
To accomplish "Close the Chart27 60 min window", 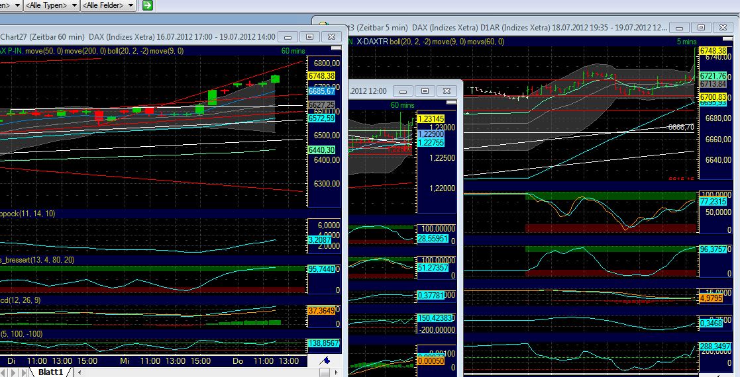I will tap(331, 37).
